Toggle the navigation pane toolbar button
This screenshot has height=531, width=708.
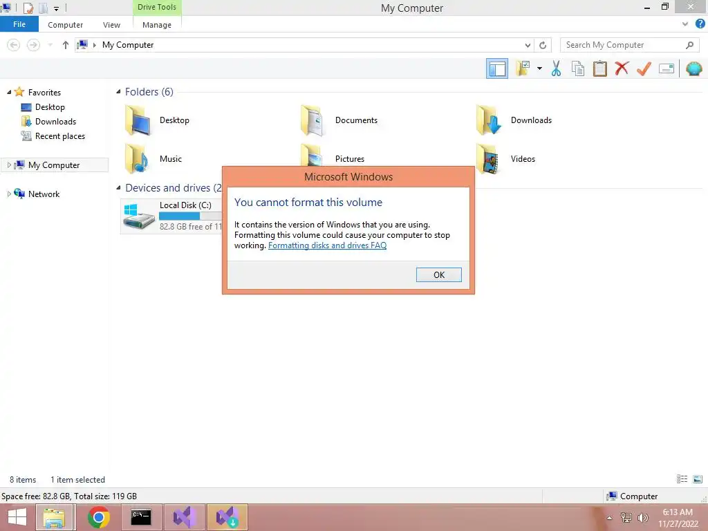click(x=496, y=68)
